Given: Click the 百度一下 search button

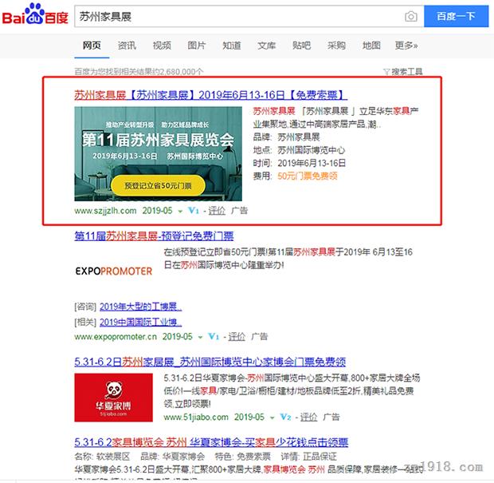Looking at the screenshot, I should pos(456,16).
